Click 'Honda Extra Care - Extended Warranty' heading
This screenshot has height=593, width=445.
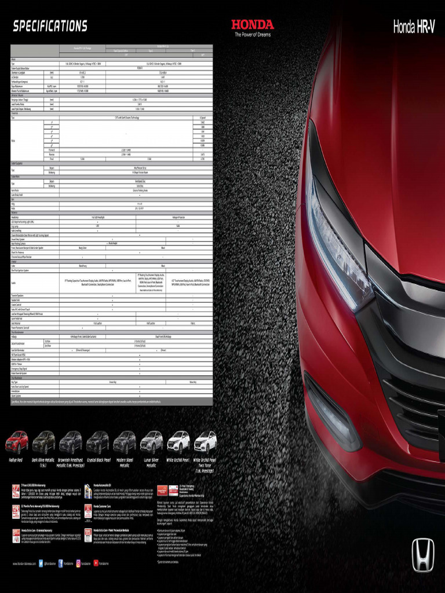coord(37,530)
